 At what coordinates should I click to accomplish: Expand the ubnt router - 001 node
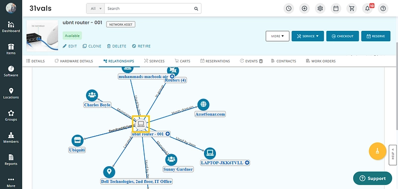168,134
